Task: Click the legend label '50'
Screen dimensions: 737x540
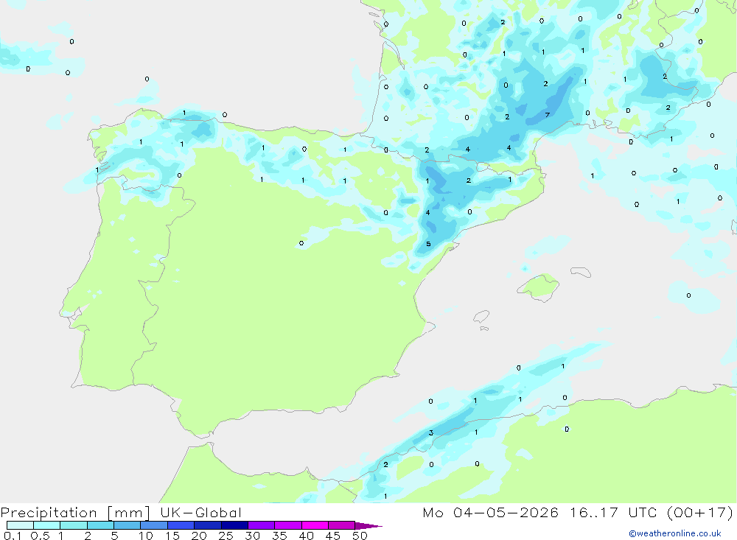Action: coord(360,536)
